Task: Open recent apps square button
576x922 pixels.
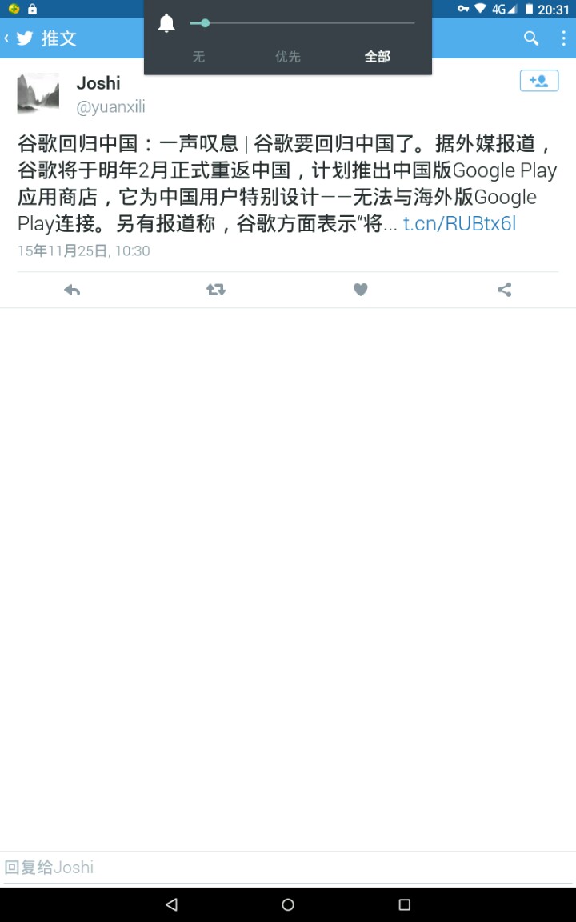Action: click(404, 904)
